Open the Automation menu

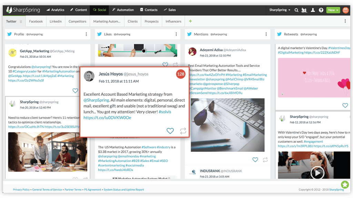click(123, 10)
